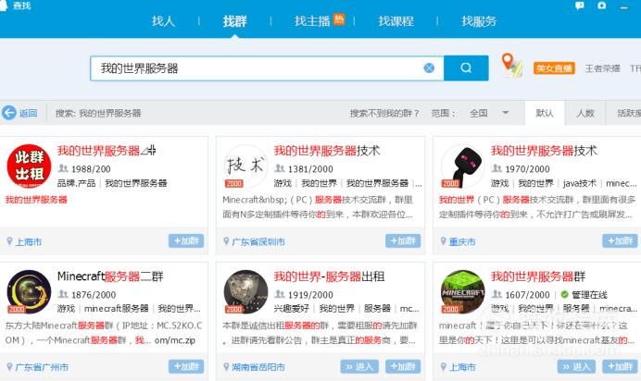Click the 广东省广州市 location link
The width and height of the screenshot is (641, 381).
coord(42,367)
